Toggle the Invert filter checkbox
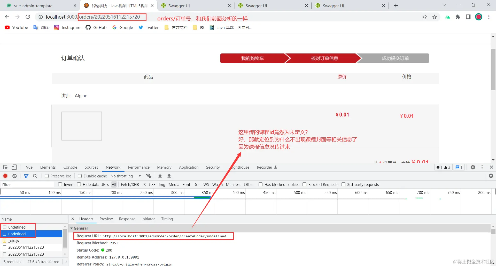Viewport: 496px width, 266px height. 60,184
